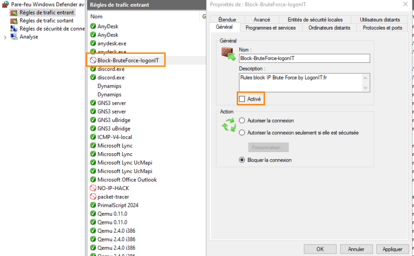
Task: Switch to the Protocoles et ports tab
Action: click(382, 28)
